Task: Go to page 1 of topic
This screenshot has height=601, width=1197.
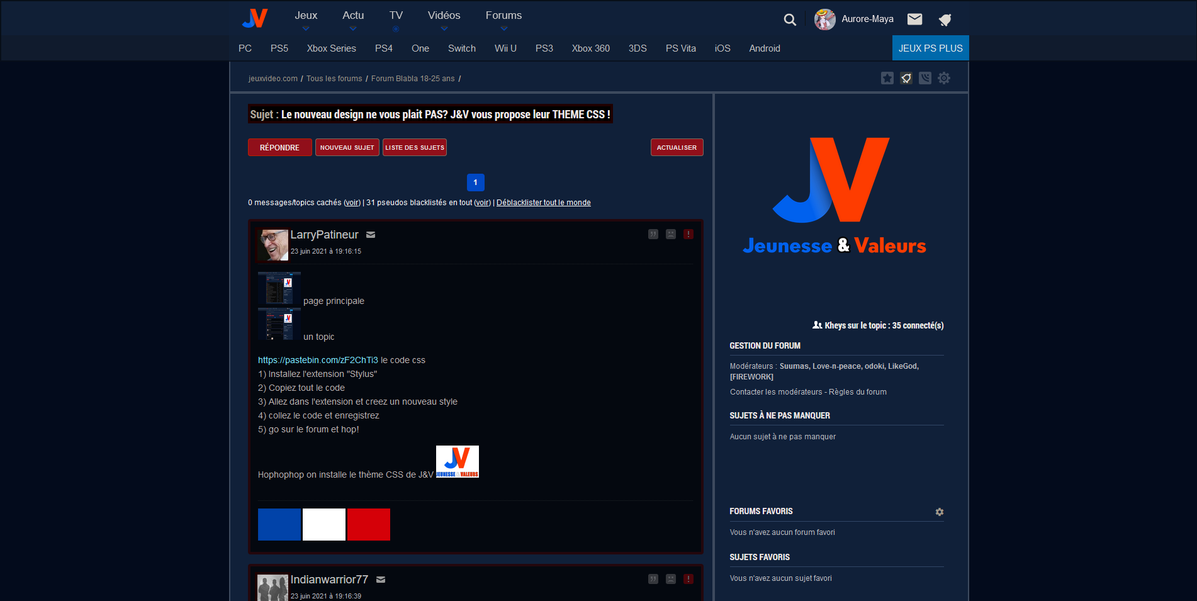Action: click(476, 183)
